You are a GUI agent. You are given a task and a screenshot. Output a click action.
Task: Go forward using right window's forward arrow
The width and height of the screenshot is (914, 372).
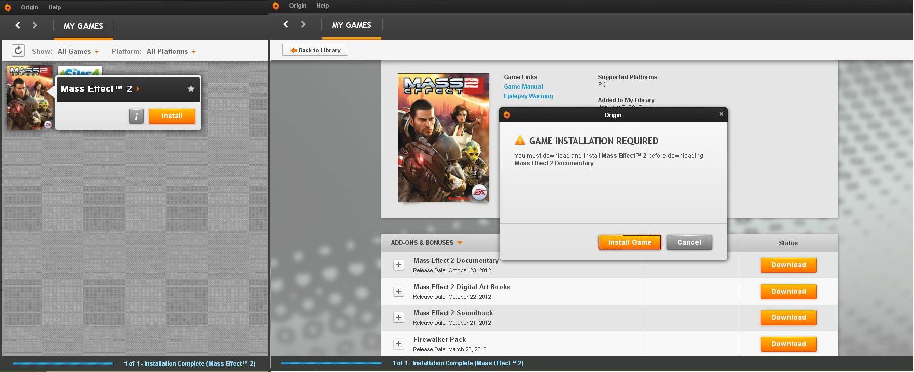click(303, 24)
